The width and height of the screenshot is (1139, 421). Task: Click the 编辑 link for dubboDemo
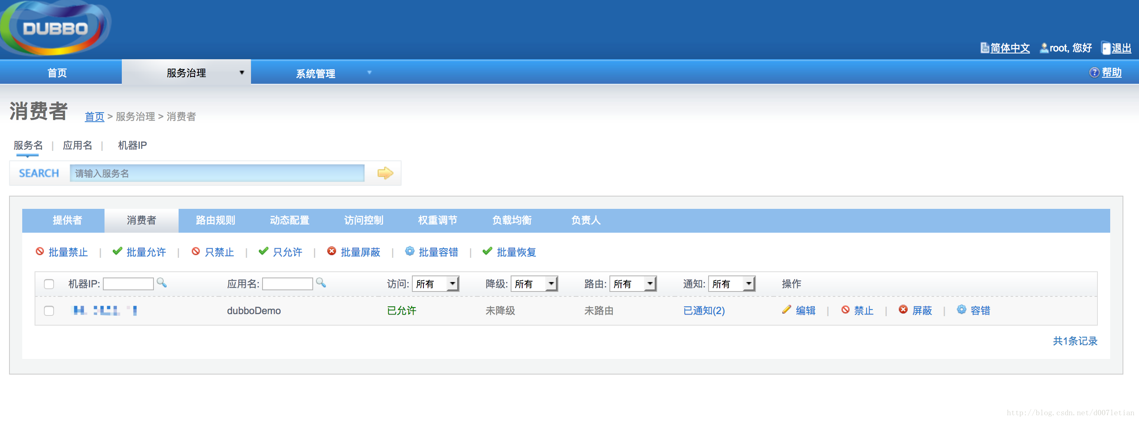(806, 310)
